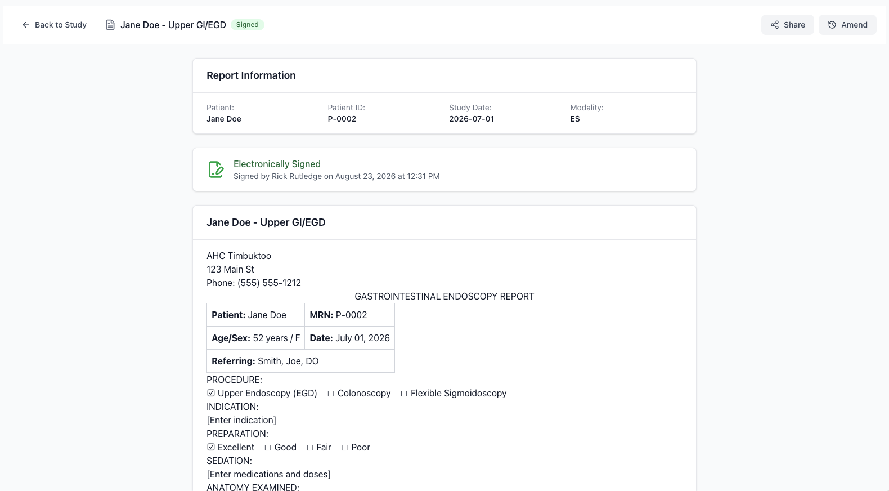Image resolution: width=889 pixels, height=491 pixels.
Task: Check the Flexible Sigmoidoscopy checkbox
Action: click(x=404, y=394)
